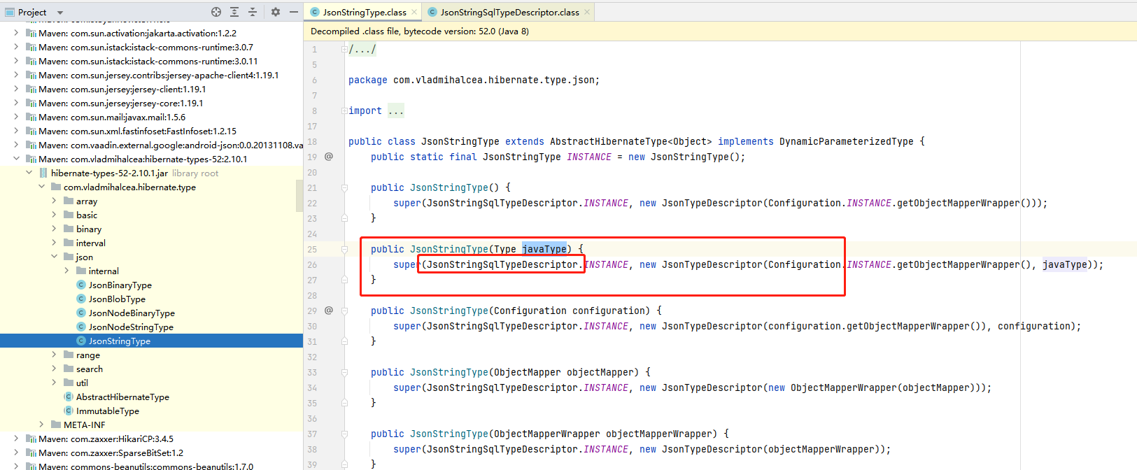The width and height of the screenshot is (1137, 470).
Task: Expand the search package folder
Action: pos(54,369)
